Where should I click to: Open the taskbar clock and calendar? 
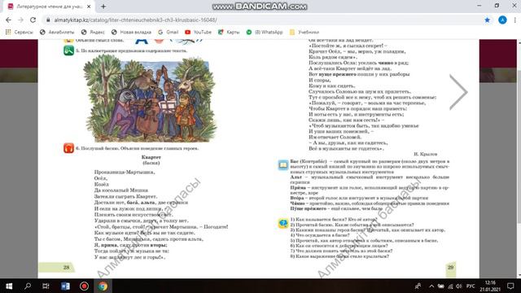[x=490, y=286]
